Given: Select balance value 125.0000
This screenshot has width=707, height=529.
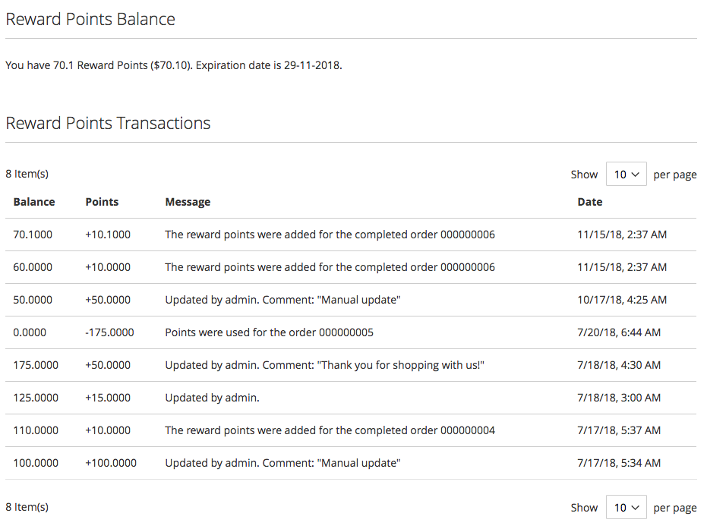Looking at the screenshot, I should click(x=36, y=398).
